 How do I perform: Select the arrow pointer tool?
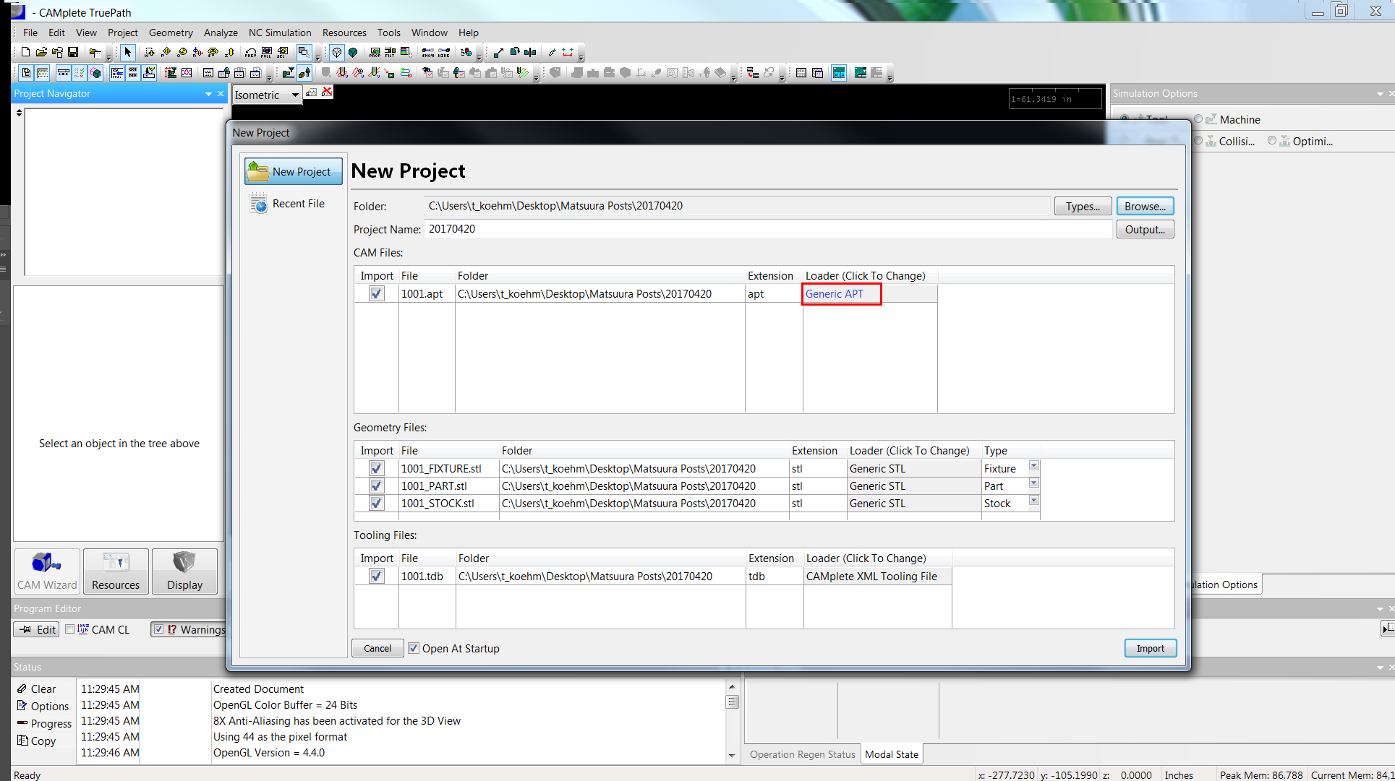click(128, 52)
